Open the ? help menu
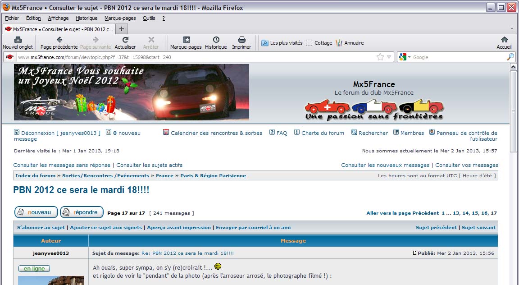 164,18
